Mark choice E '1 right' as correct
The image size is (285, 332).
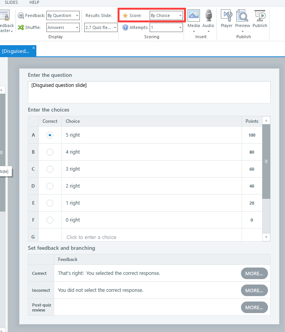point(50,203)
